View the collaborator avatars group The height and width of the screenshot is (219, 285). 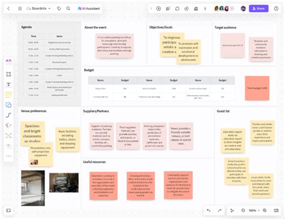224,8
